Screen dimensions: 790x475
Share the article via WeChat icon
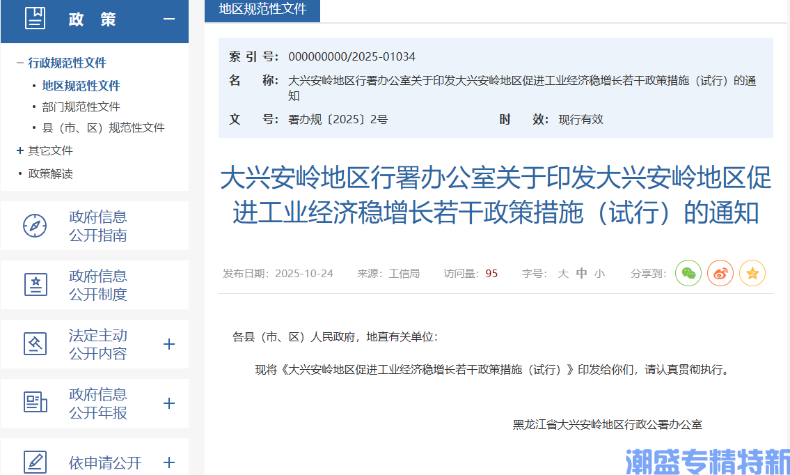tap(688, 273)
